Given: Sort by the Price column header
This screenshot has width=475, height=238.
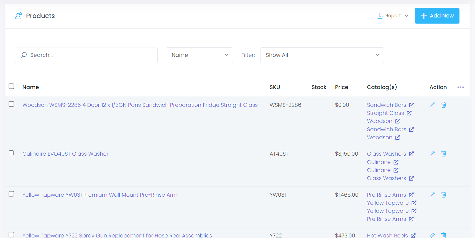Looking at the screenshot, I should click(341, 87).
